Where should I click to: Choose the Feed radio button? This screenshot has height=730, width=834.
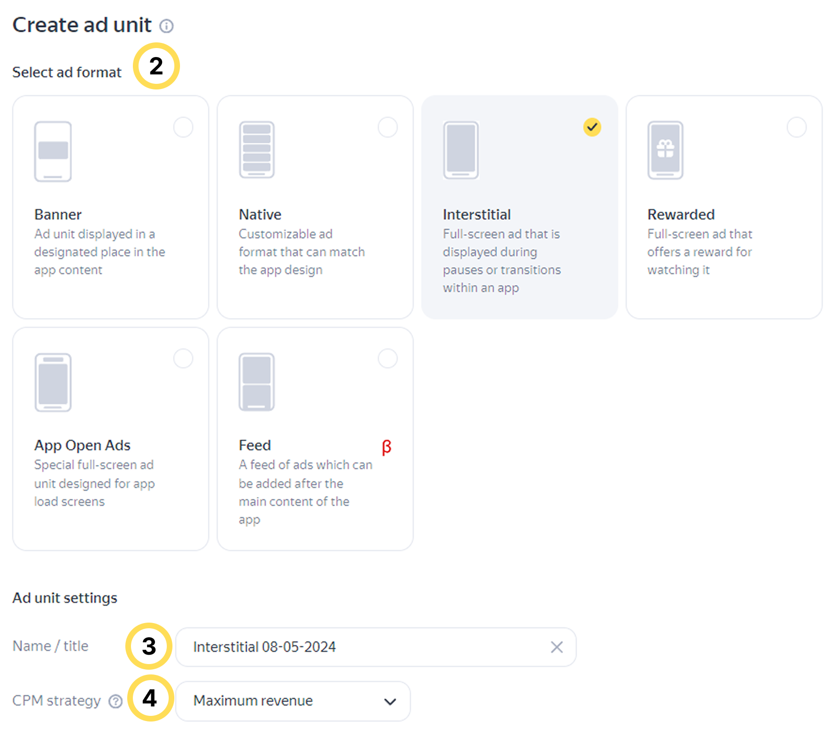click(x=388, y=358)
